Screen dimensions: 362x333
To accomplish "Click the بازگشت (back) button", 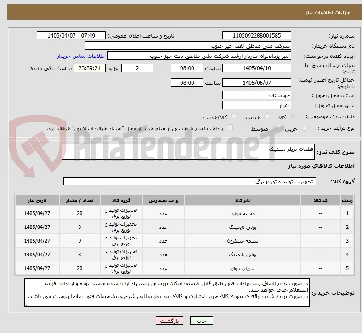I will click(x=170, y=321).
